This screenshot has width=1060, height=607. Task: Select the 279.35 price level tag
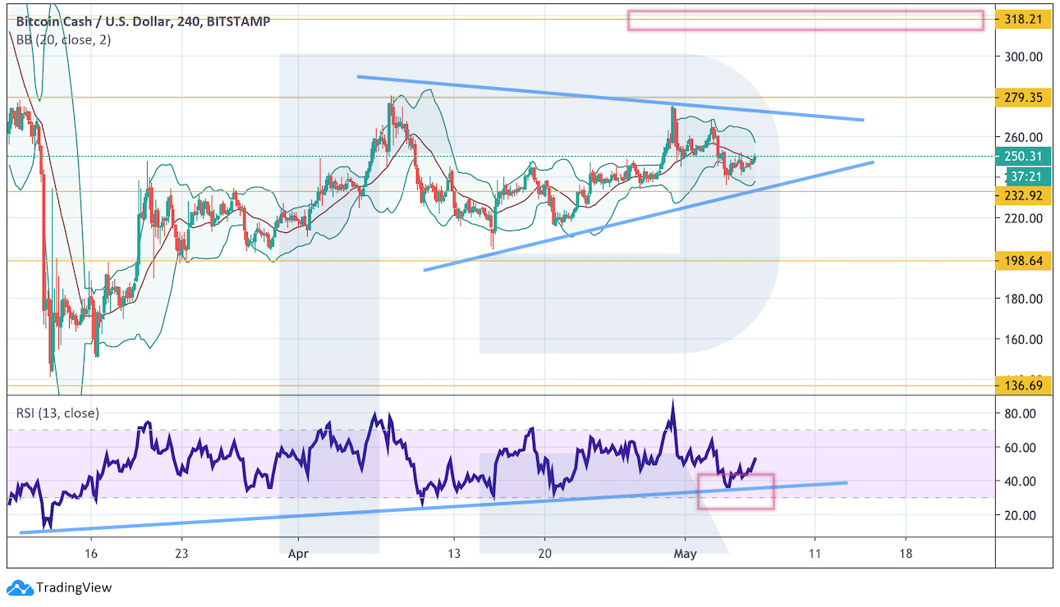click(x=1023, y=98)
